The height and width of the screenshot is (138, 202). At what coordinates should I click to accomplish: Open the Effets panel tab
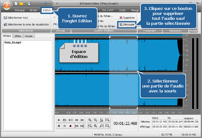18,36
